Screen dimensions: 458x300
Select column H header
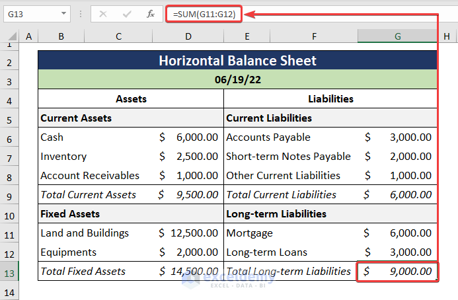coord(446,36)
